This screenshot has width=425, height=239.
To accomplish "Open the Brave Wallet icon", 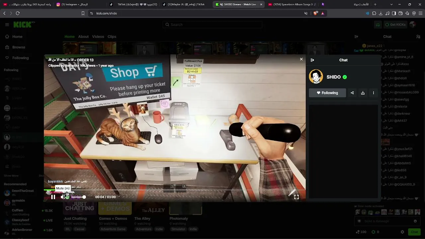I will pos(401,13).
